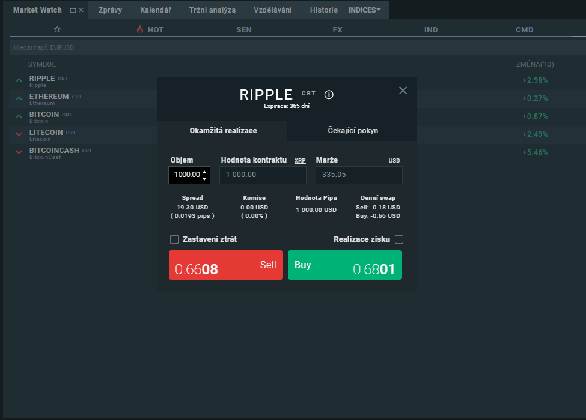Open the Historie tab

(323, 10)
